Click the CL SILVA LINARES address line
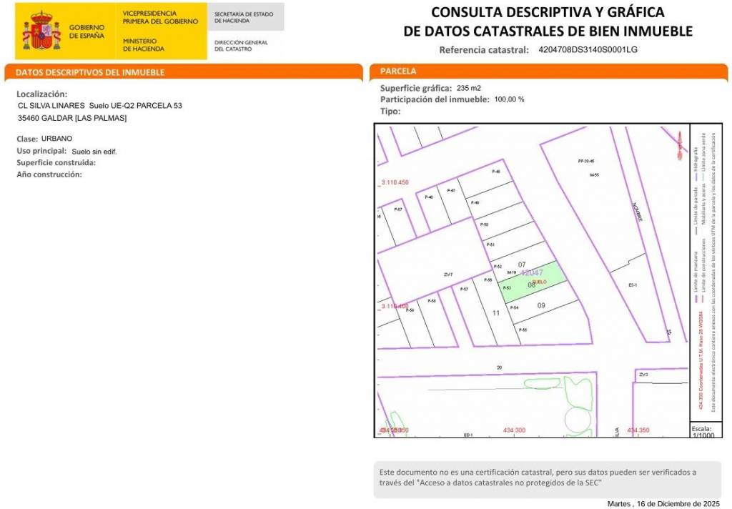Image resolution: width=732 pixels, height=509 pixels. [99, 106]
